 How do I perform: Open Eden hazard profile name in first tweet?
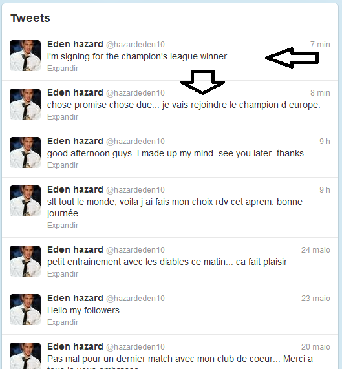pyautogui.click(x=75, y=44)
